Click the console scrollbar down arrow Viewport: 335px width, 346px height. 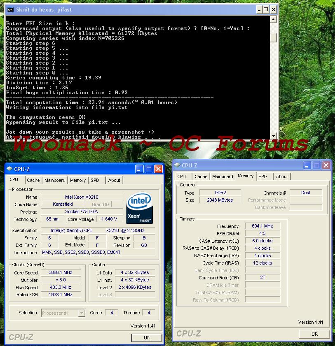[273, 136]
